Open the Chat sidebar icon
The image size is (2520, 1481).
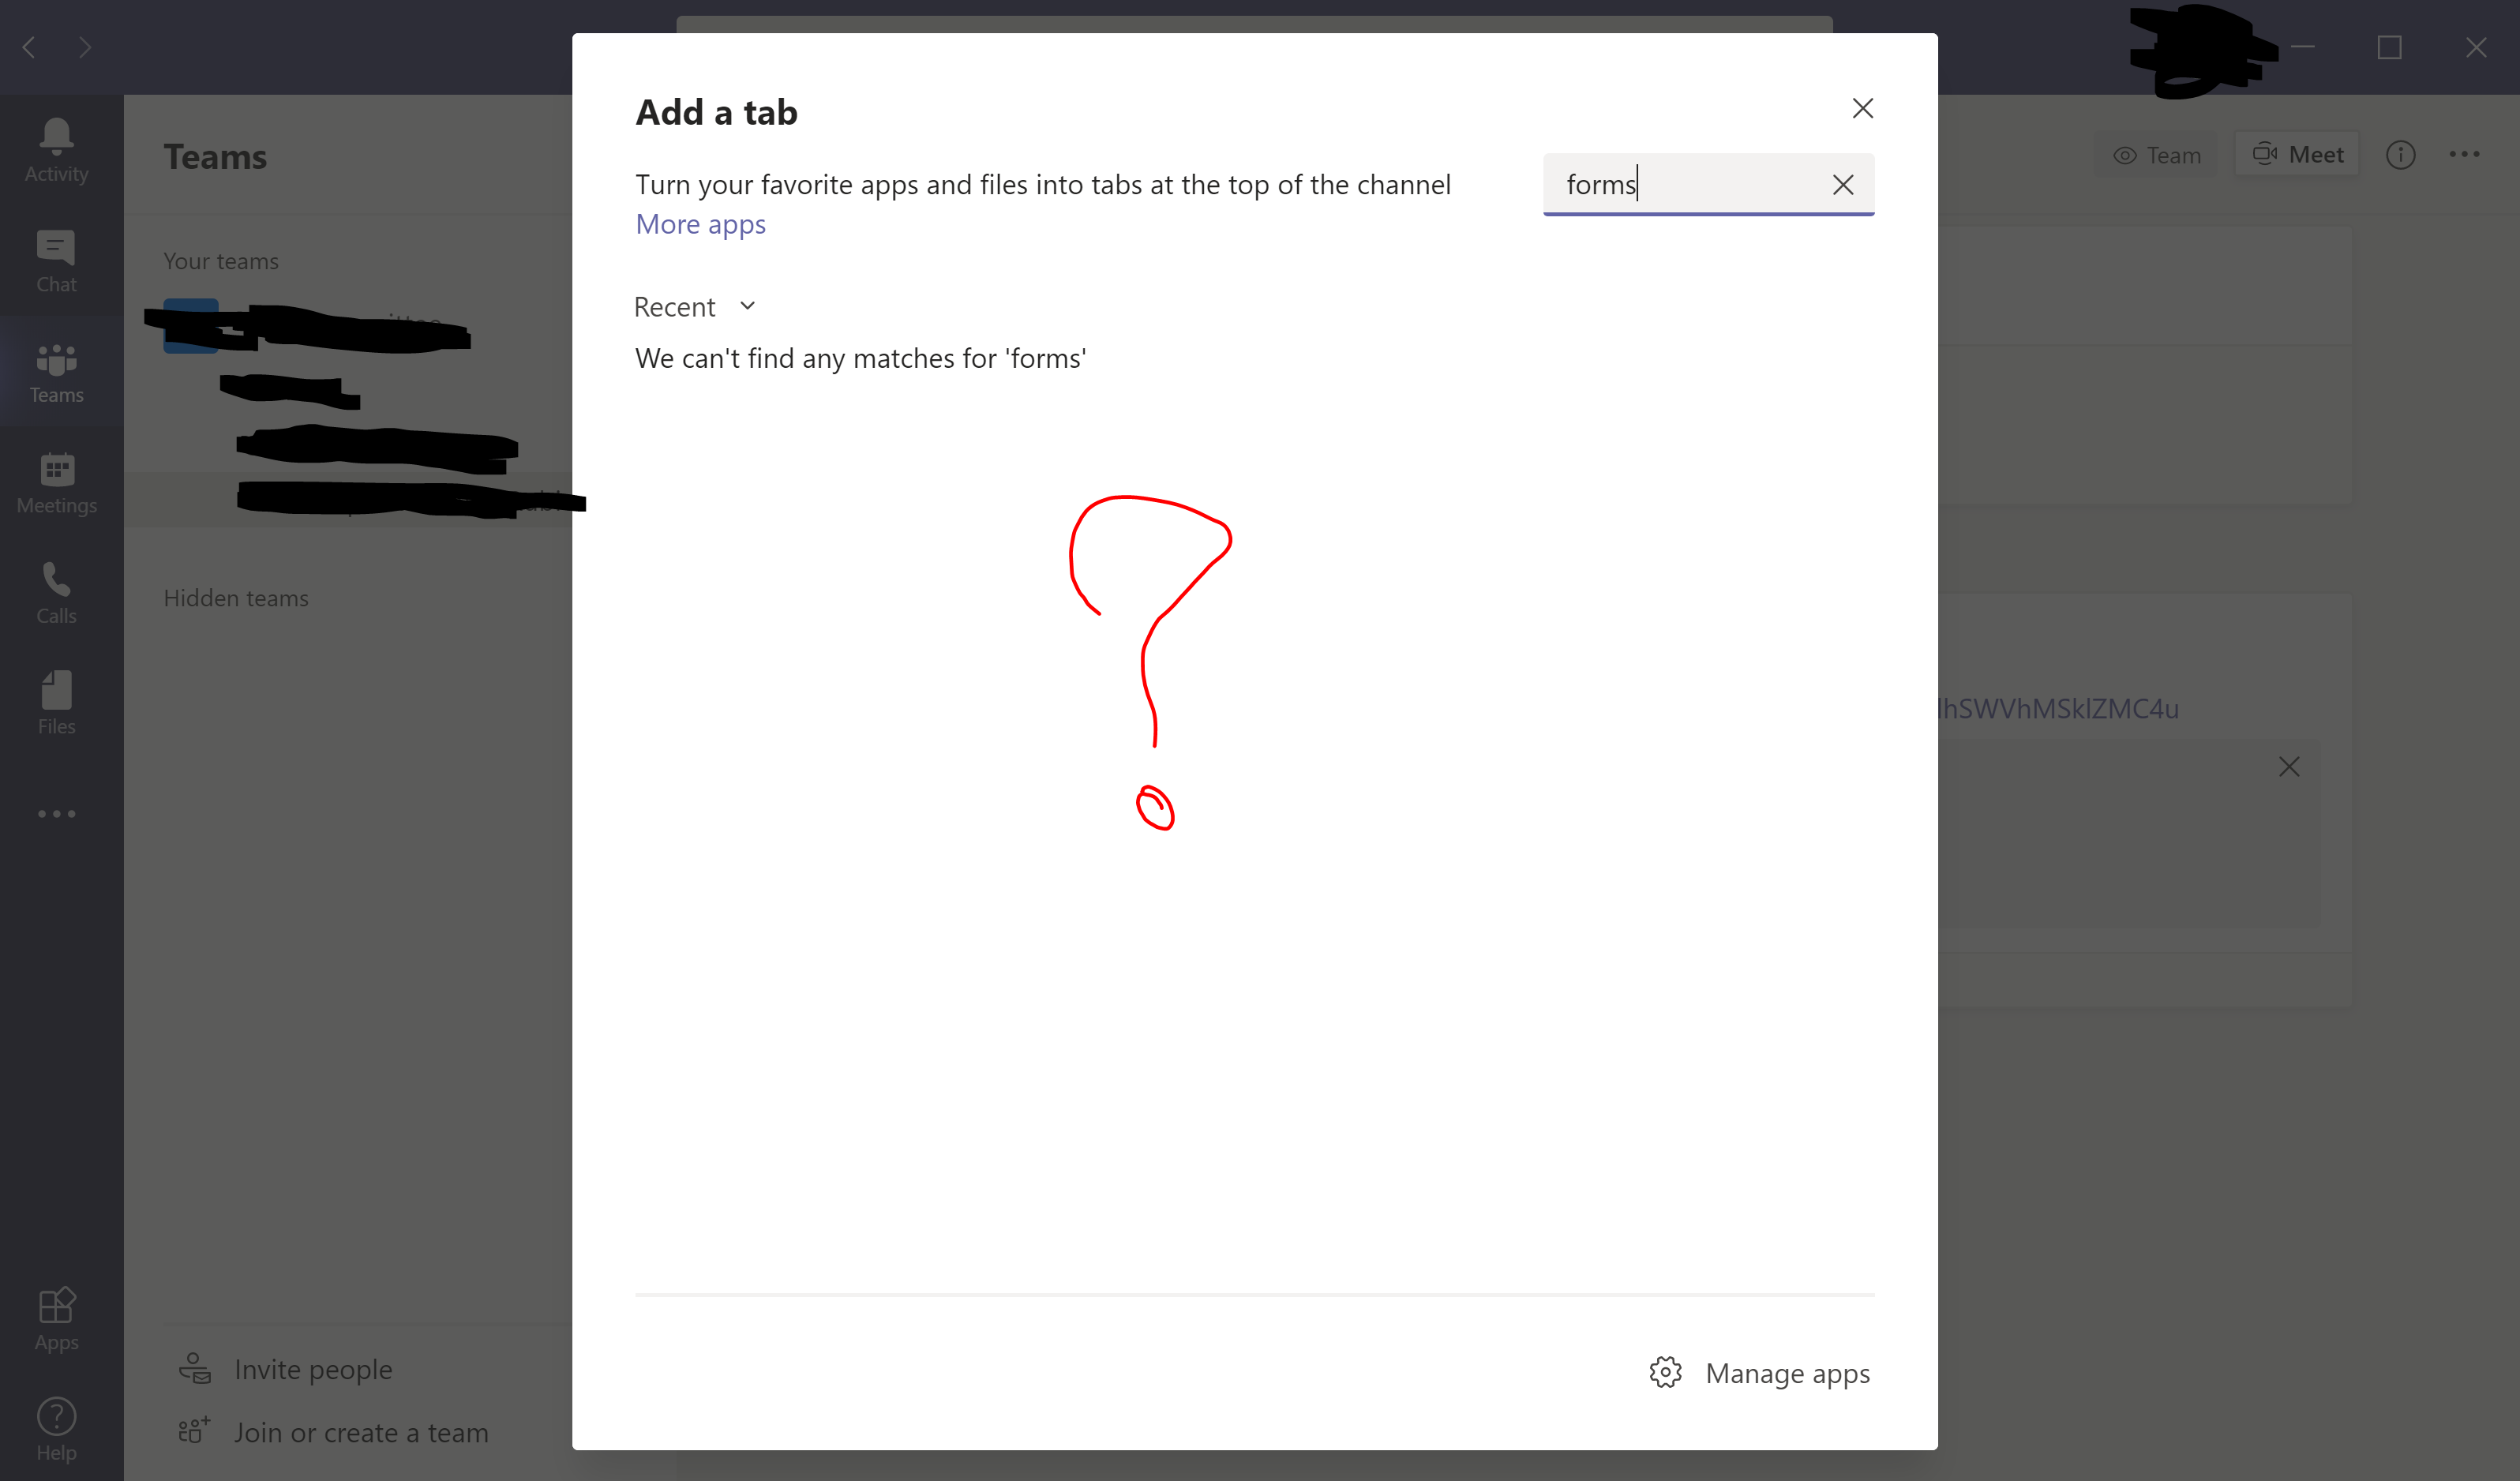click(56, 248)
